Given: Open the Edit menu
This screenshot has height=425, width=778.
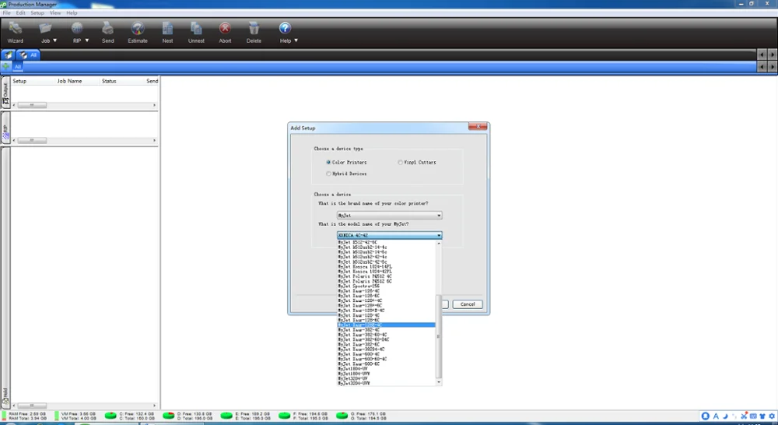Looking at the screenshot, I should (20, 13).
